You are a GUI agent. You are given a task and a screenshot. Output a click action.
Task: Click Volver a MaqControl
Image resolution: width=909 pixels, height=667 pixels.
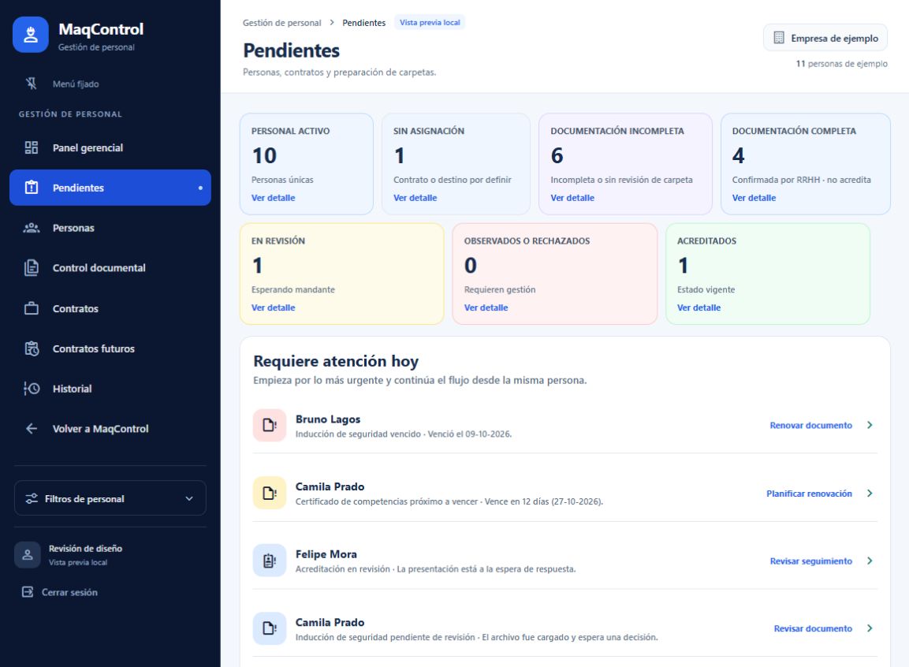point(110,428)
